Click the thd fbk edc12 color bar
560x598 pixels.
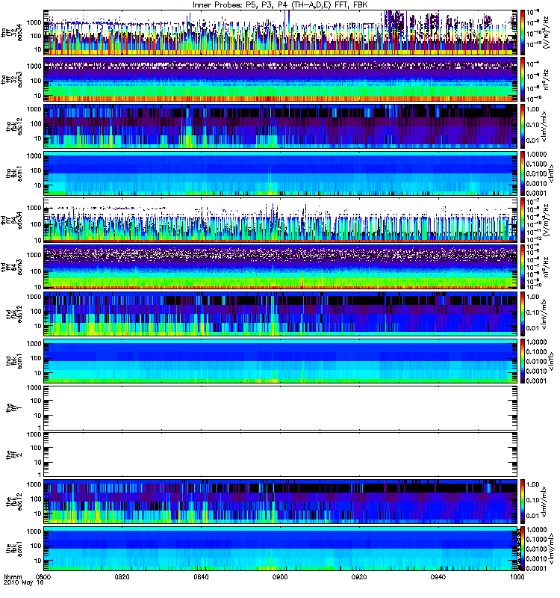(523, 314)
